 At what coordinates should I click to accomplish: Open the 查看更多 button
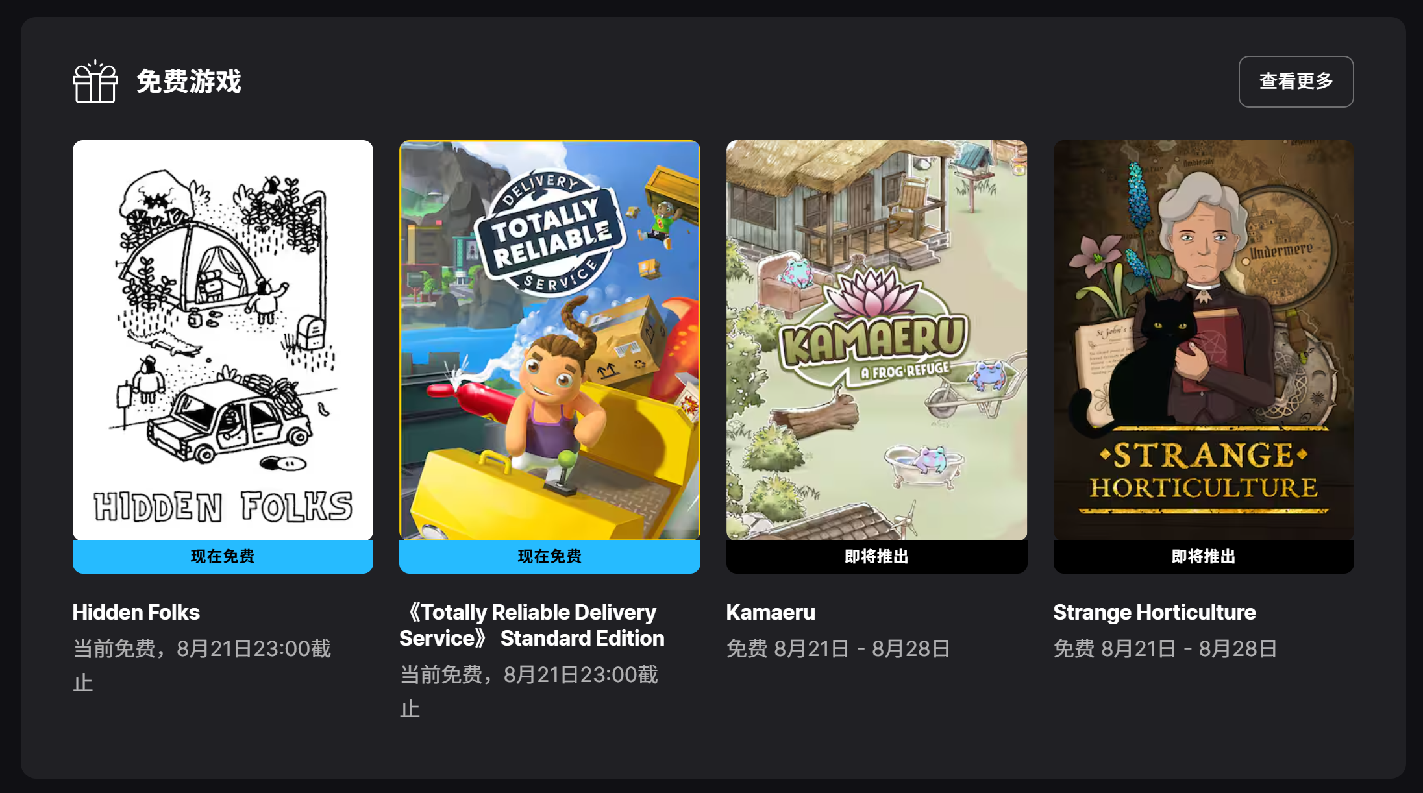click(x=1296, y=82)
